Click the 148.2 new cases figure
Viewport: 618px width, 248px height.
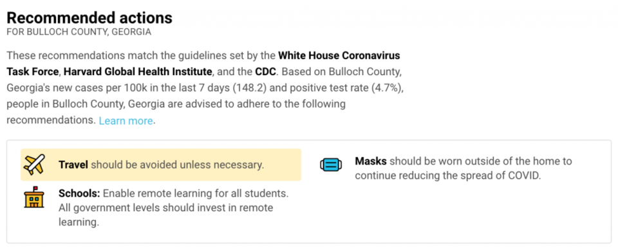pyautogui.click(x=249, y=88)
